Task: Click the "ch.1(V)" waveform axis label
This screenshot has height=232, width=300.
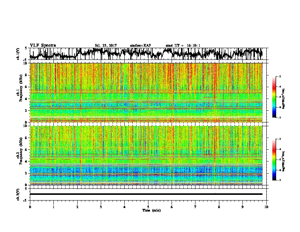Action: 18,53
